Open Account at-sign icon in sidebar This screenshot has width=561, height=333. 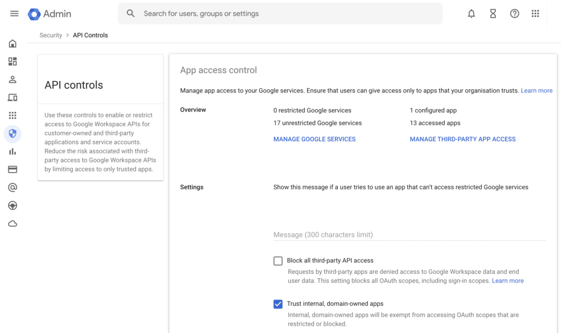(13, 187)
